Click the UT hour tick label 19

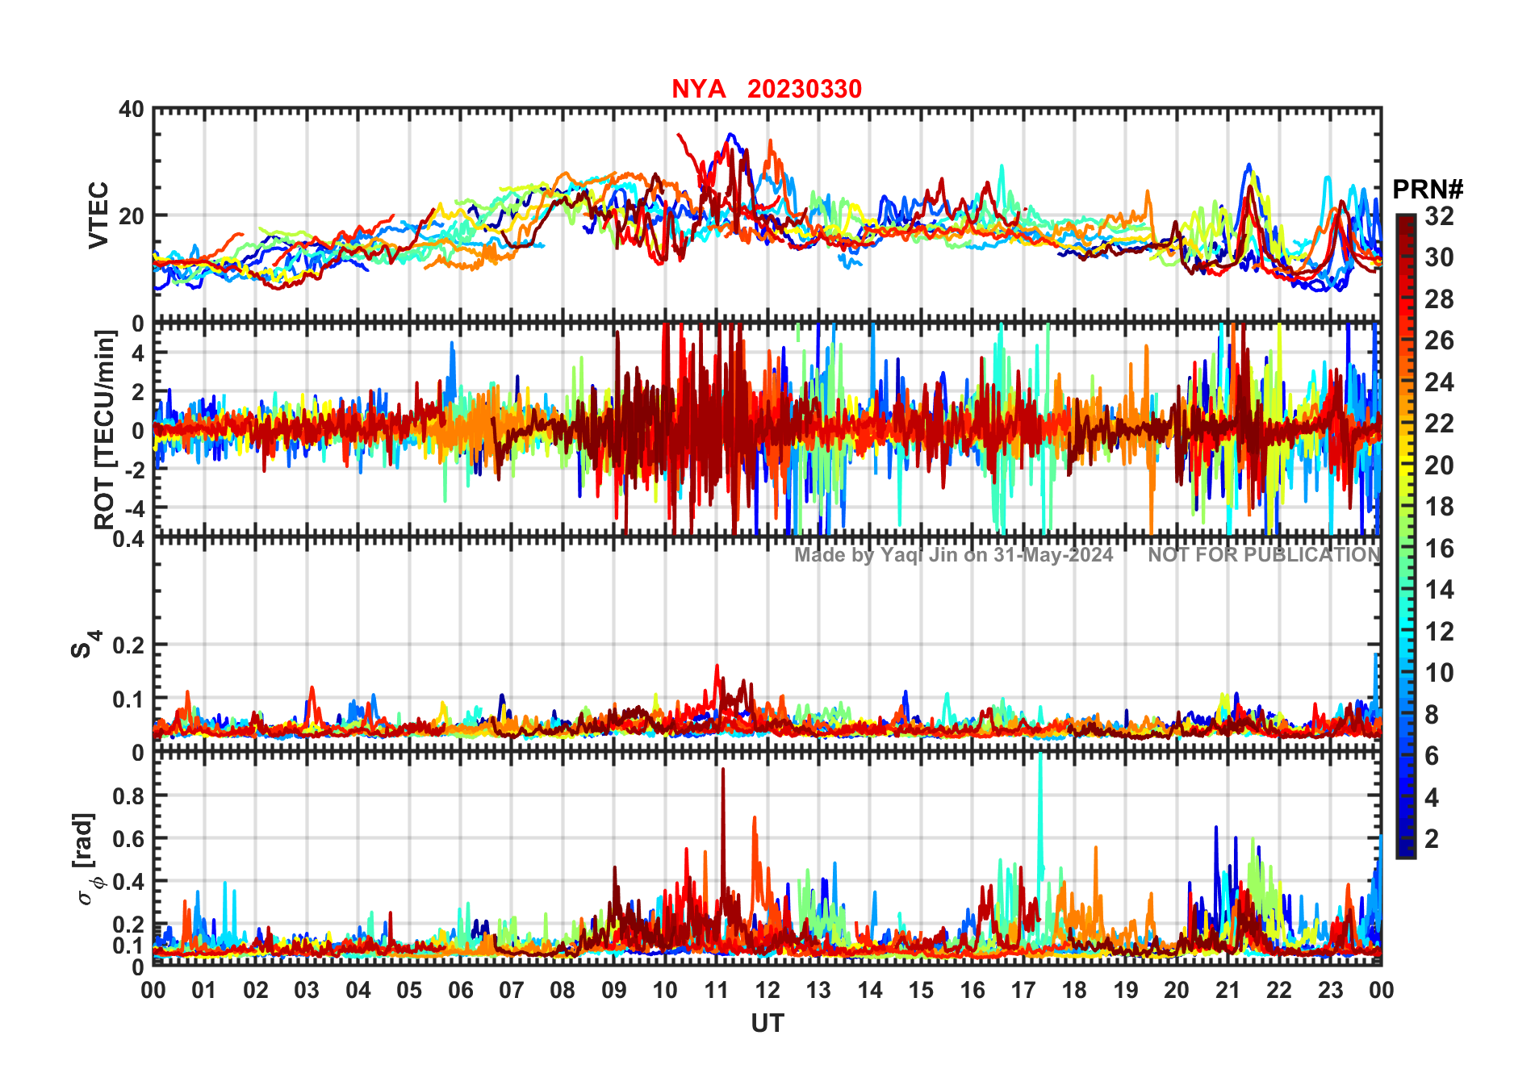[1126, 991]
